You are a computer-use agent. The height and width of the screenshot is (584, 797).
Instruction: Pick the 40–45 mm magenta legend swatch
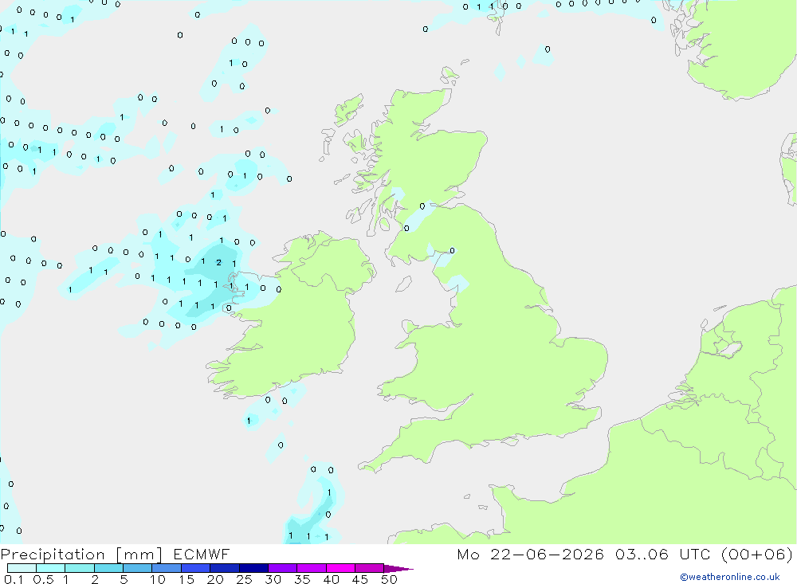pyautogui.click(x=340, y=568)
